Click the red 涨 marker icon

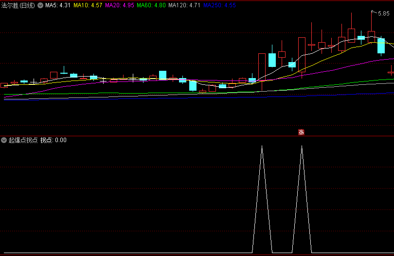pos(301,132)
